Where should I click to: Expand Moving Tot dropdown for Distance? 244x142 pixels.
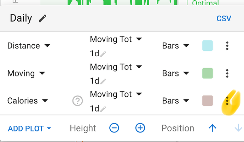pos(116,39)
